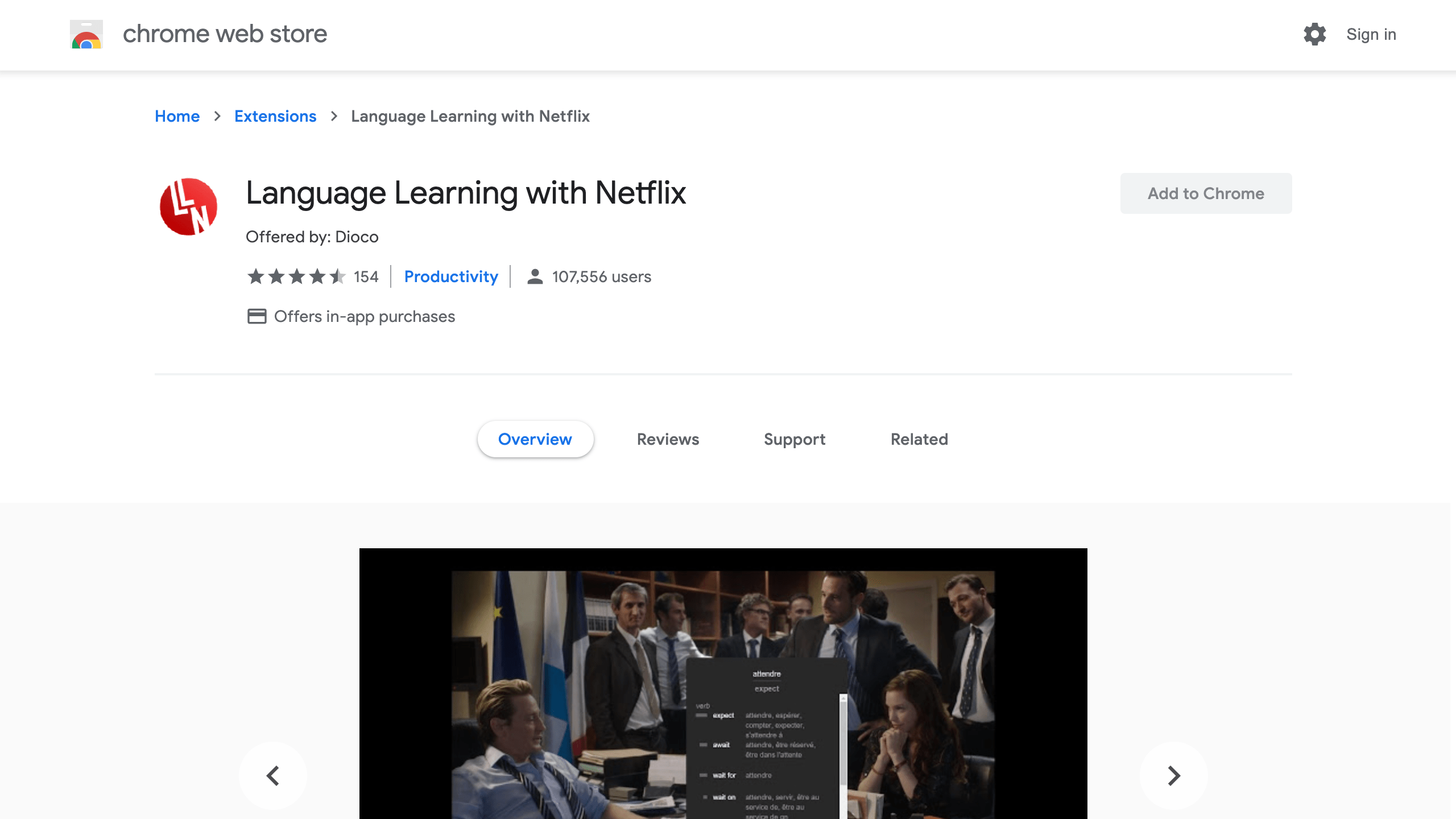The width and height of the screenshot is (1456, 819).
Task: Click the Chrome Web Store logo icon
Action: (86, 34)
